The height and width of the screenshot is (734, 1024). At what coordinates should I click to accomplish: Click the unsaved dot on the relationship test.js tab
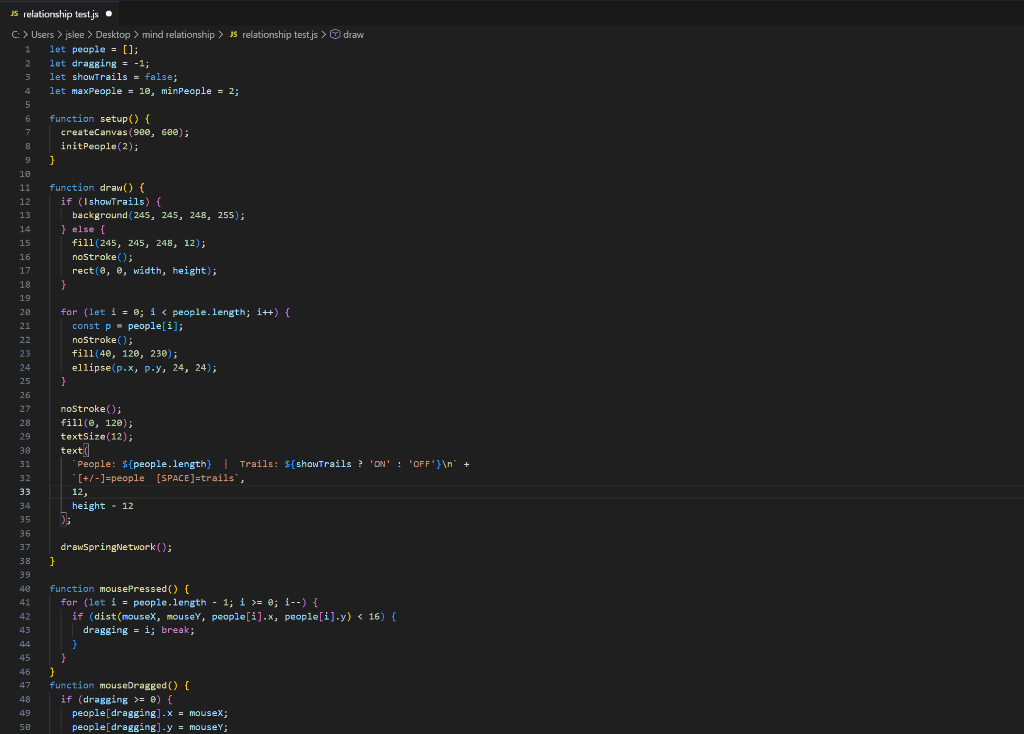coord(109,14)
